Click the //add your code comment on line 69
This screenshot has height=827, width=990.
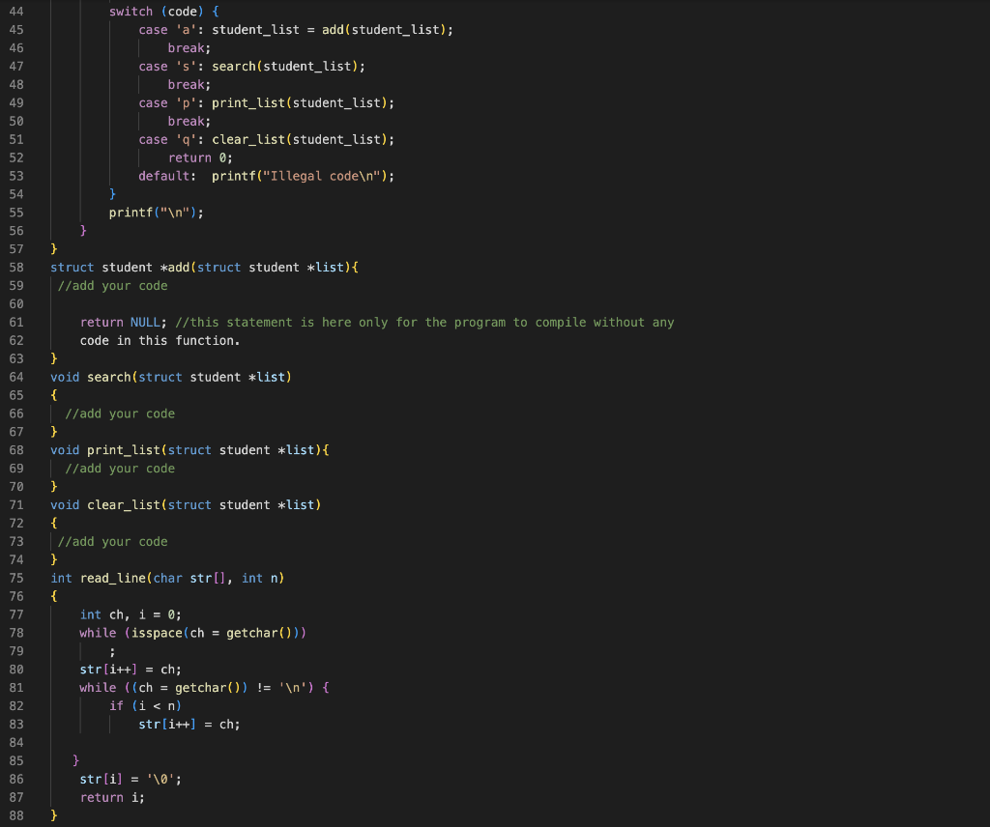[120, 469]
